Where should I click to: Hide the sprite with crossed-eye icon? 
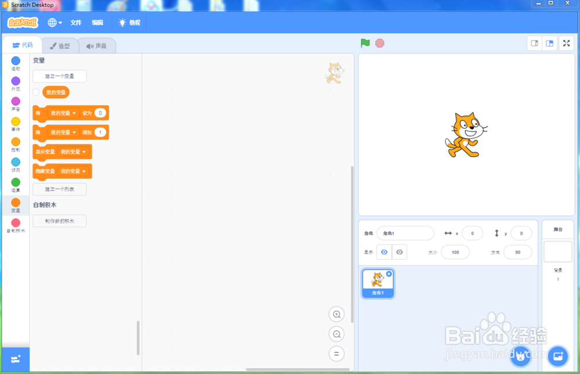[x=400, y=252]
